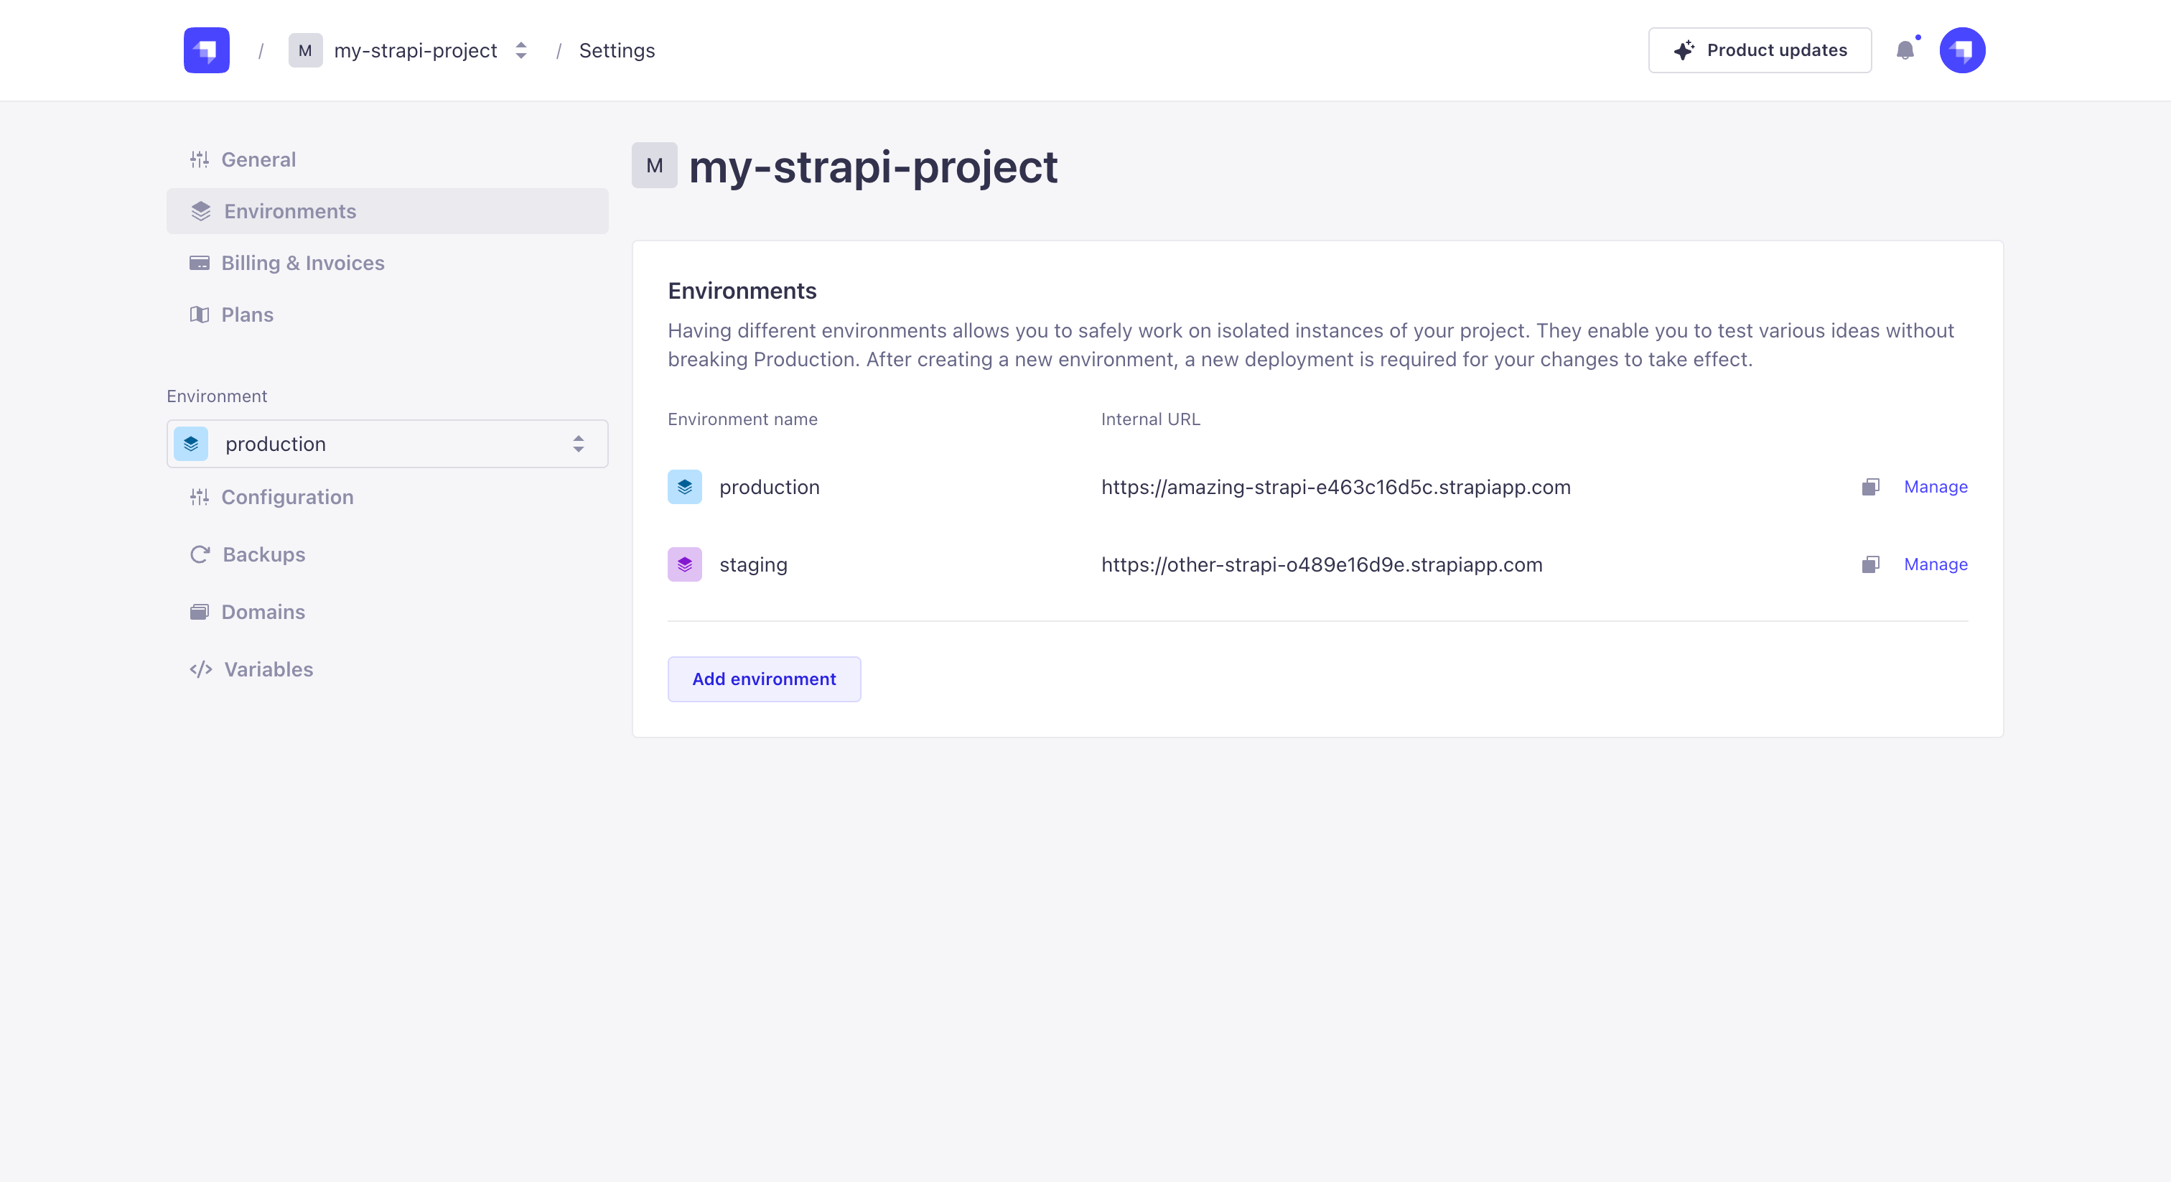Expand the my-strapi-project switcher arrows
This screenshot has width=2171, height=1182.
520,50
